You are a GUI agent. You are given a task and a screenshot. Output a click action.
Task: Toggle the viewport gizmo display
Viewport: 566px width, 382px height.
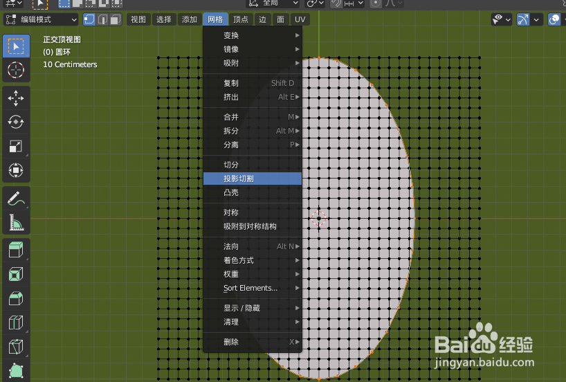(x=523, y=19)
